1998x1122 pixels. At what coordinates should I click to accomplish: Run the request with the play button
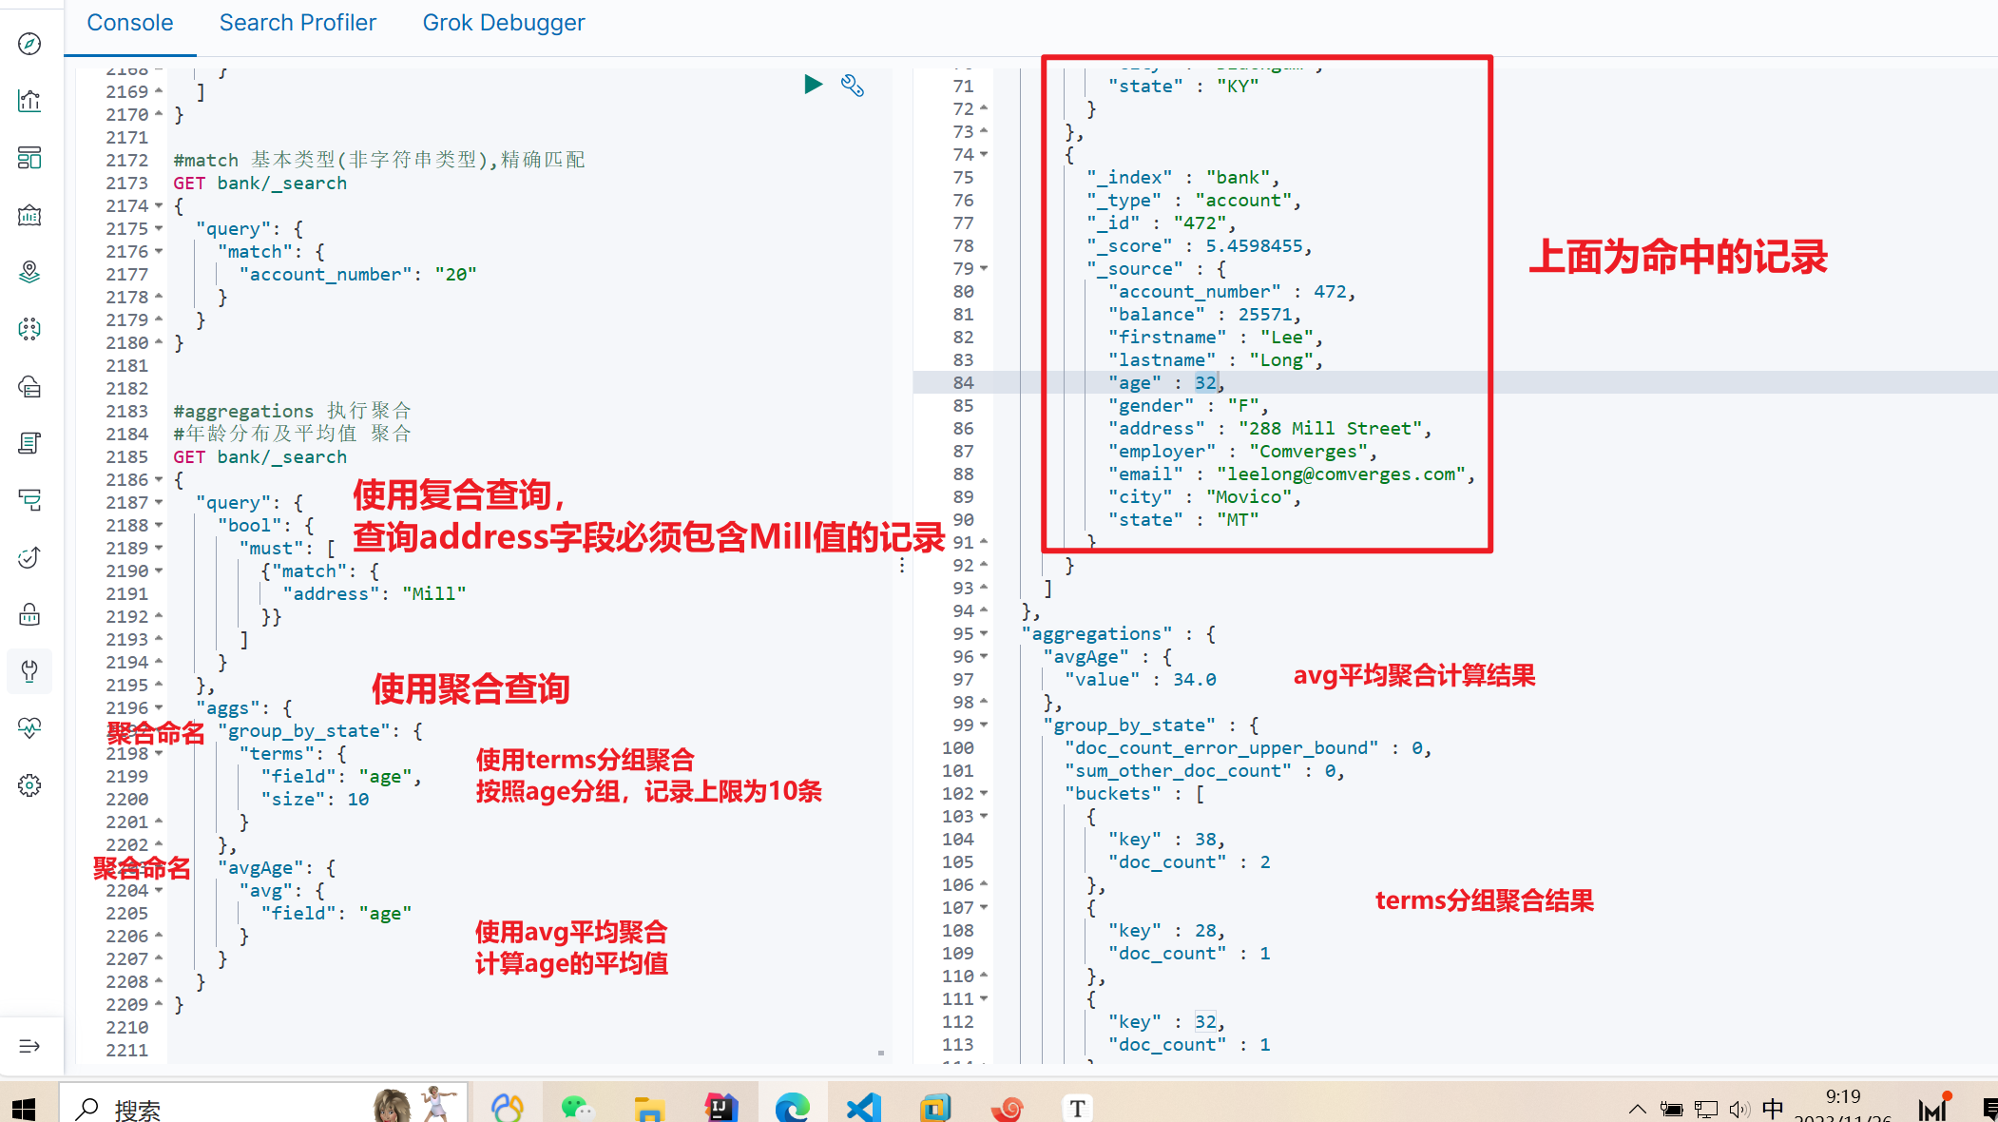[x=813, y=85]
